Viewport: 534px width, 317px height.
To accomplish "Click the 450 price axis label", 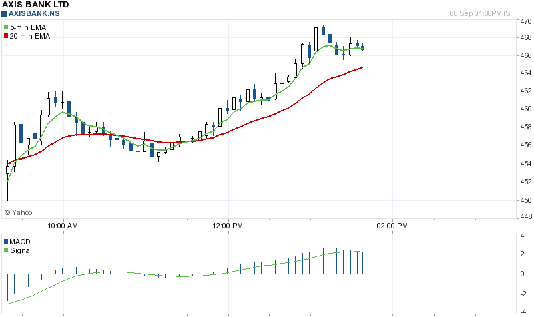I will (x=526, y=200).
